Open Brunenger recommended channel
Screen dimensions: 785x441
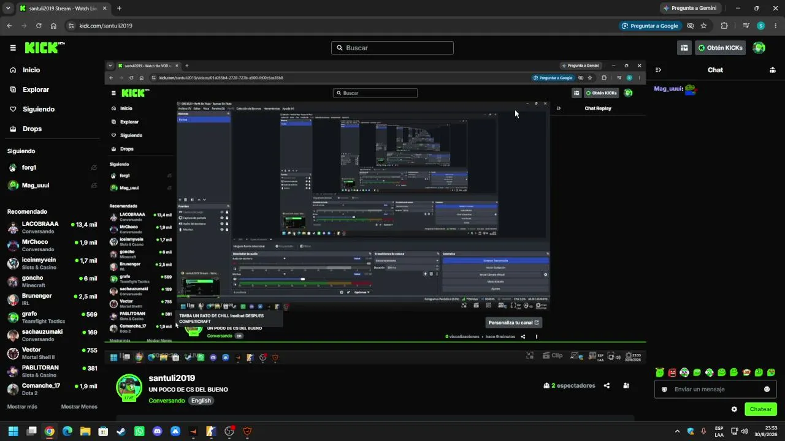pos(52,300)
